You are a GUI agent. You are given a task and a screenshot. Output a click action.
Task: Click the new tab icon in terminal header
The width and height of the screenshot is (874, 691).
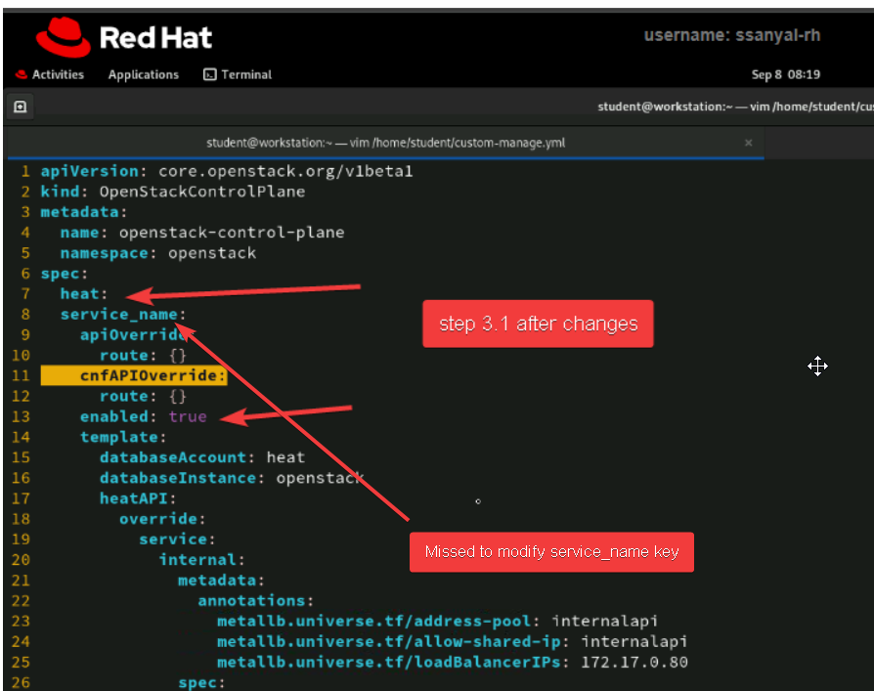21,107
